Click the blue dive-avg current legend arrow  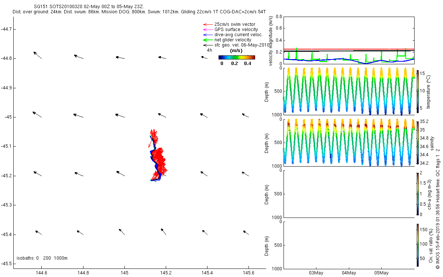[208, 35]
